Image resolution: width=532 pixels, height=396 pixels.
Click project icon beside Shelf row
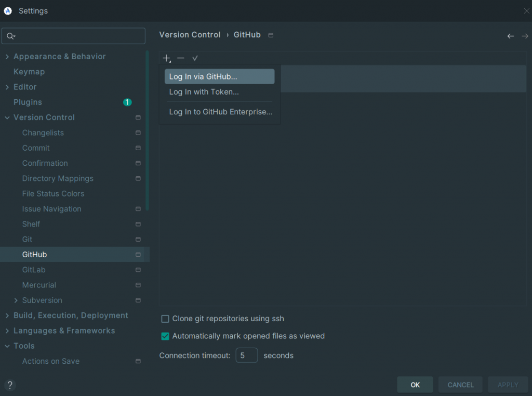[x=138, y=224]
